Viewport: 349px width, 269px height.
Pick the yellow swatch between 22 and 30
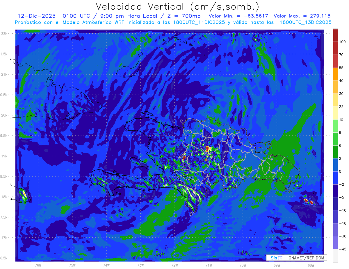pos(335,100)
